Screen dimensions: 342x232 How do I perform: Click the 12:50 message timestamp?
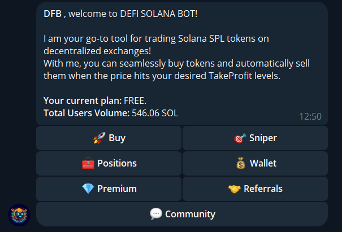pyautogui.click(x=310, y=116)
